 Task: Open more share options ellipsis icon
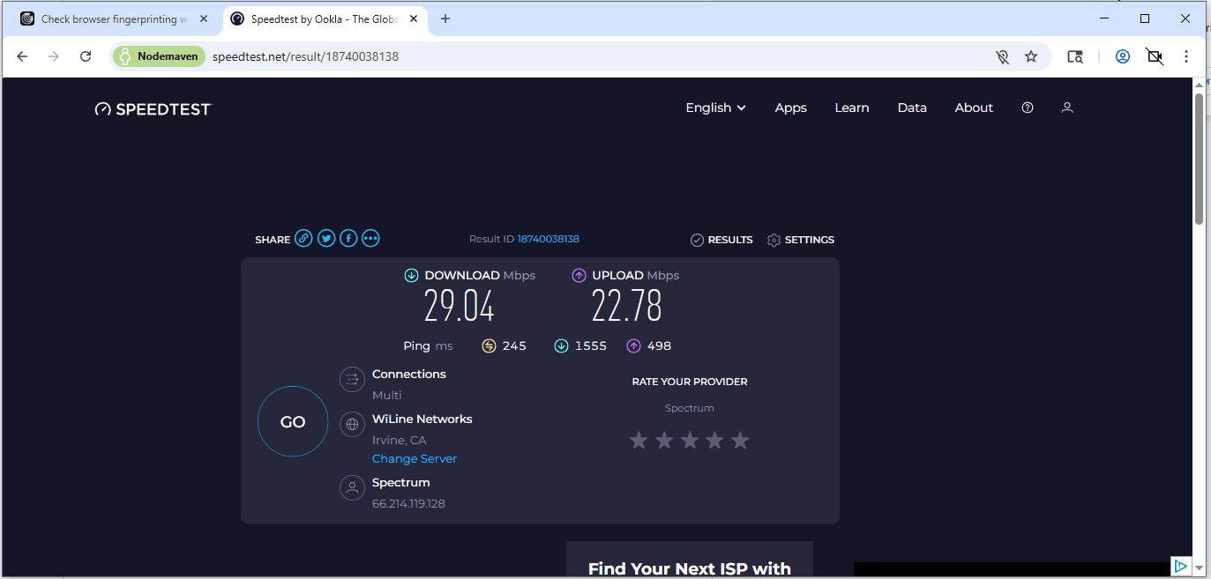pyautogui.click(x=370, y=239)
